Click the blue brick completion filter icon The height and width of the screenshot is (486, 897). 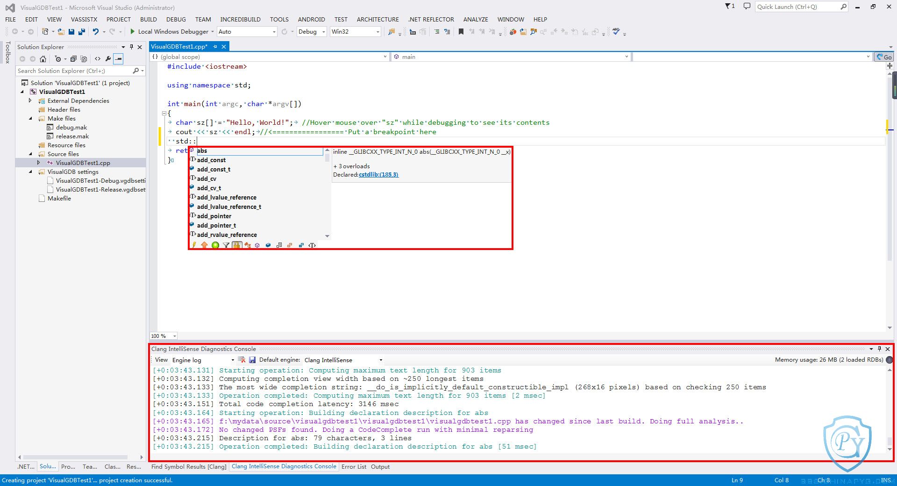(x=268, y=245)
